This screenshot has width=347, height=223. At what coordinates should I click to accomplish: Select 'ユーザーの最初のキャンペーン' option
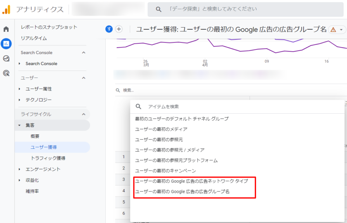(x=165, y=171)
